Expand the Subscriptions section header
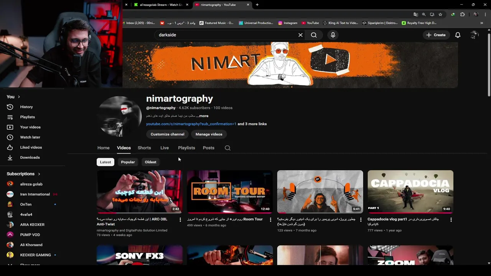This screenshot has width=491, height=276. (x=23, y=174)
